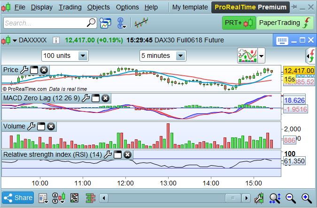The image size is (317, 208).
Task: Maximize the RSI panel
Action: click(x=118, y=155)
